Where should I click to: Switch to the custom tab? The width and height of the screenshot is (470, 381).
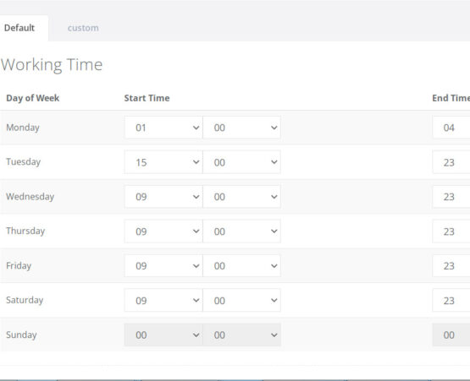[x=83, y=28]
